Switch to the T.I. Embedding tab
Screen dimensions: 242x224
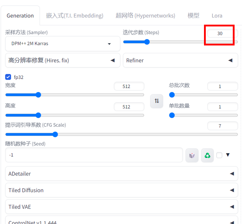pyautogui.click(x=75, y=15)
